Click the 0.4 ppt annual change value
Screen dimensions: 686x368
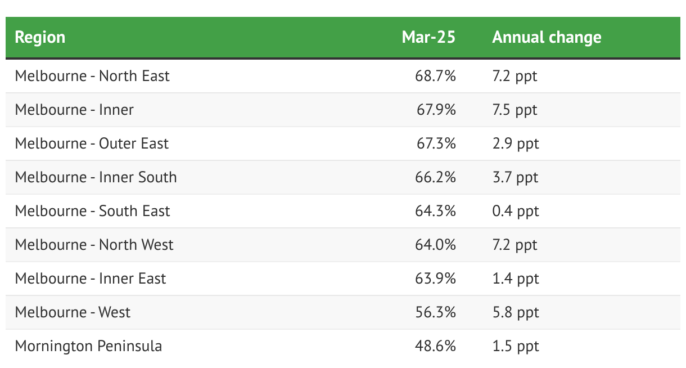click(515, 211)
